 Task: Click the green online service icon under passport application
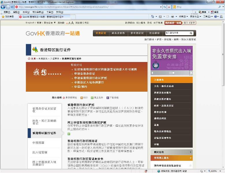(x=69, y=134)
